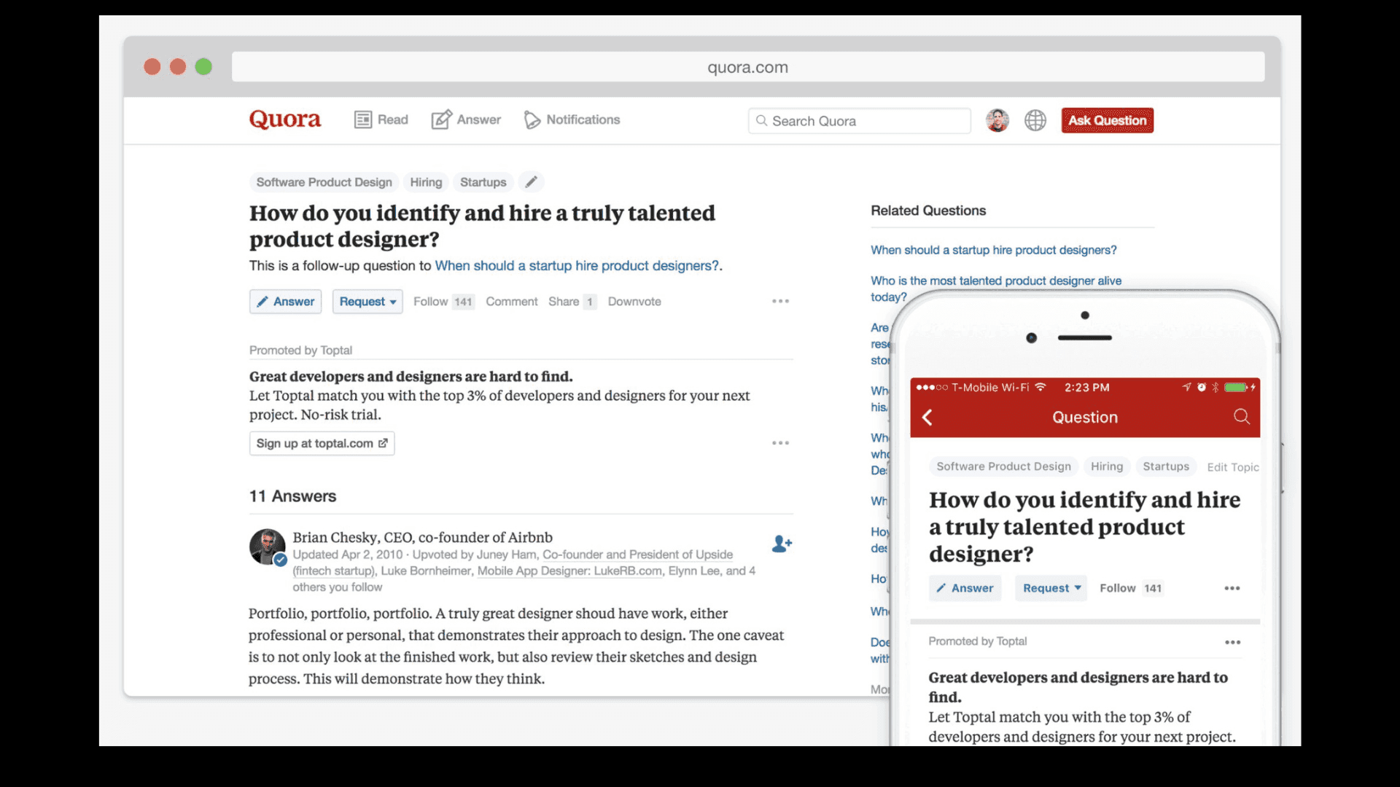Open the Request dropdown under the question
Image resolution: width=1400 pixels, height=787 pixels.
[367, 301]
